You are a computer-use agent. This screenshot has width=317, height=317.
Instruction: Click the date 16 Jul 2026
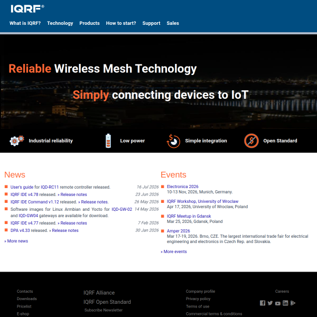147,187
